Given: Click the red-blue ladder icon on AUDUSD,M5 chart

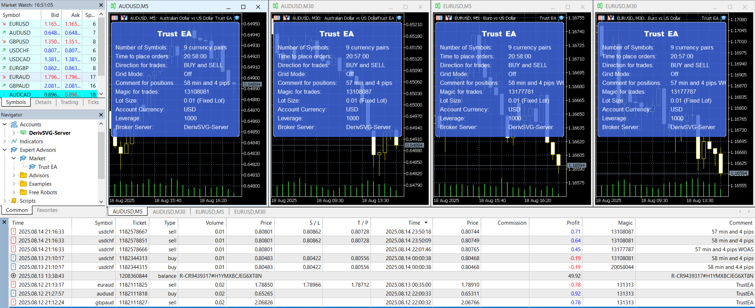Looking at the screenshot, I should [x=124, y=18].
